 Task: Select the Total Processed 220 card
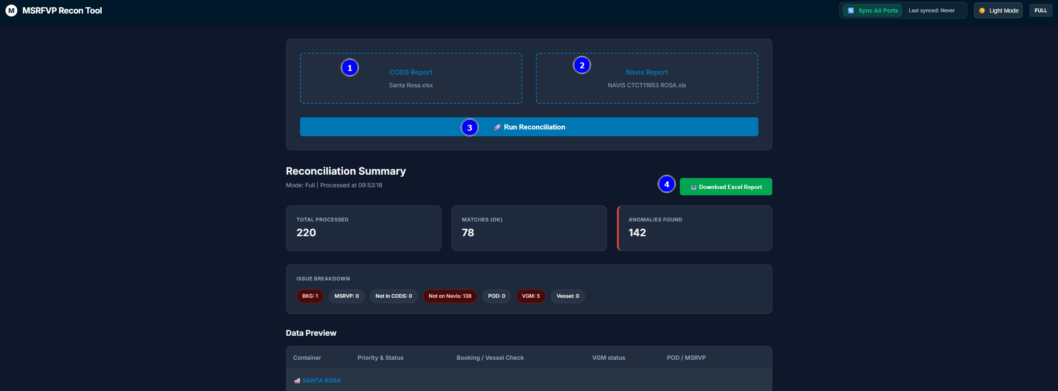(x=364, y=228)
